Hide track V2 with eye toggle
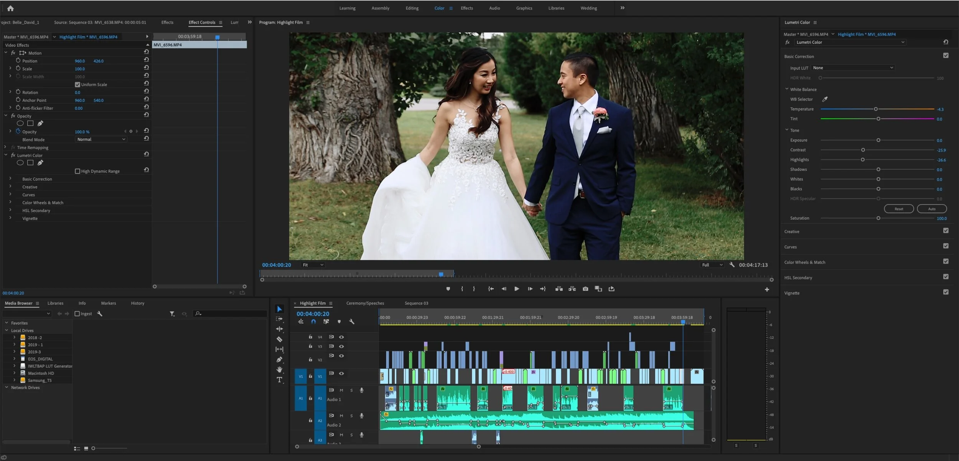 (341, 356)
